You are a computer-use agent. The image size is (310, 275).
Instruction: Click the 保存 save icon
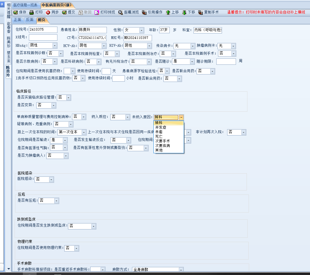point(15,12)
